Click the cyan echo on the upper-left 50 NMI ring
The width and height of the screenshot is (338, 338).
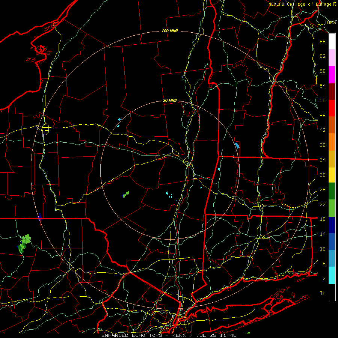point(120,119)
